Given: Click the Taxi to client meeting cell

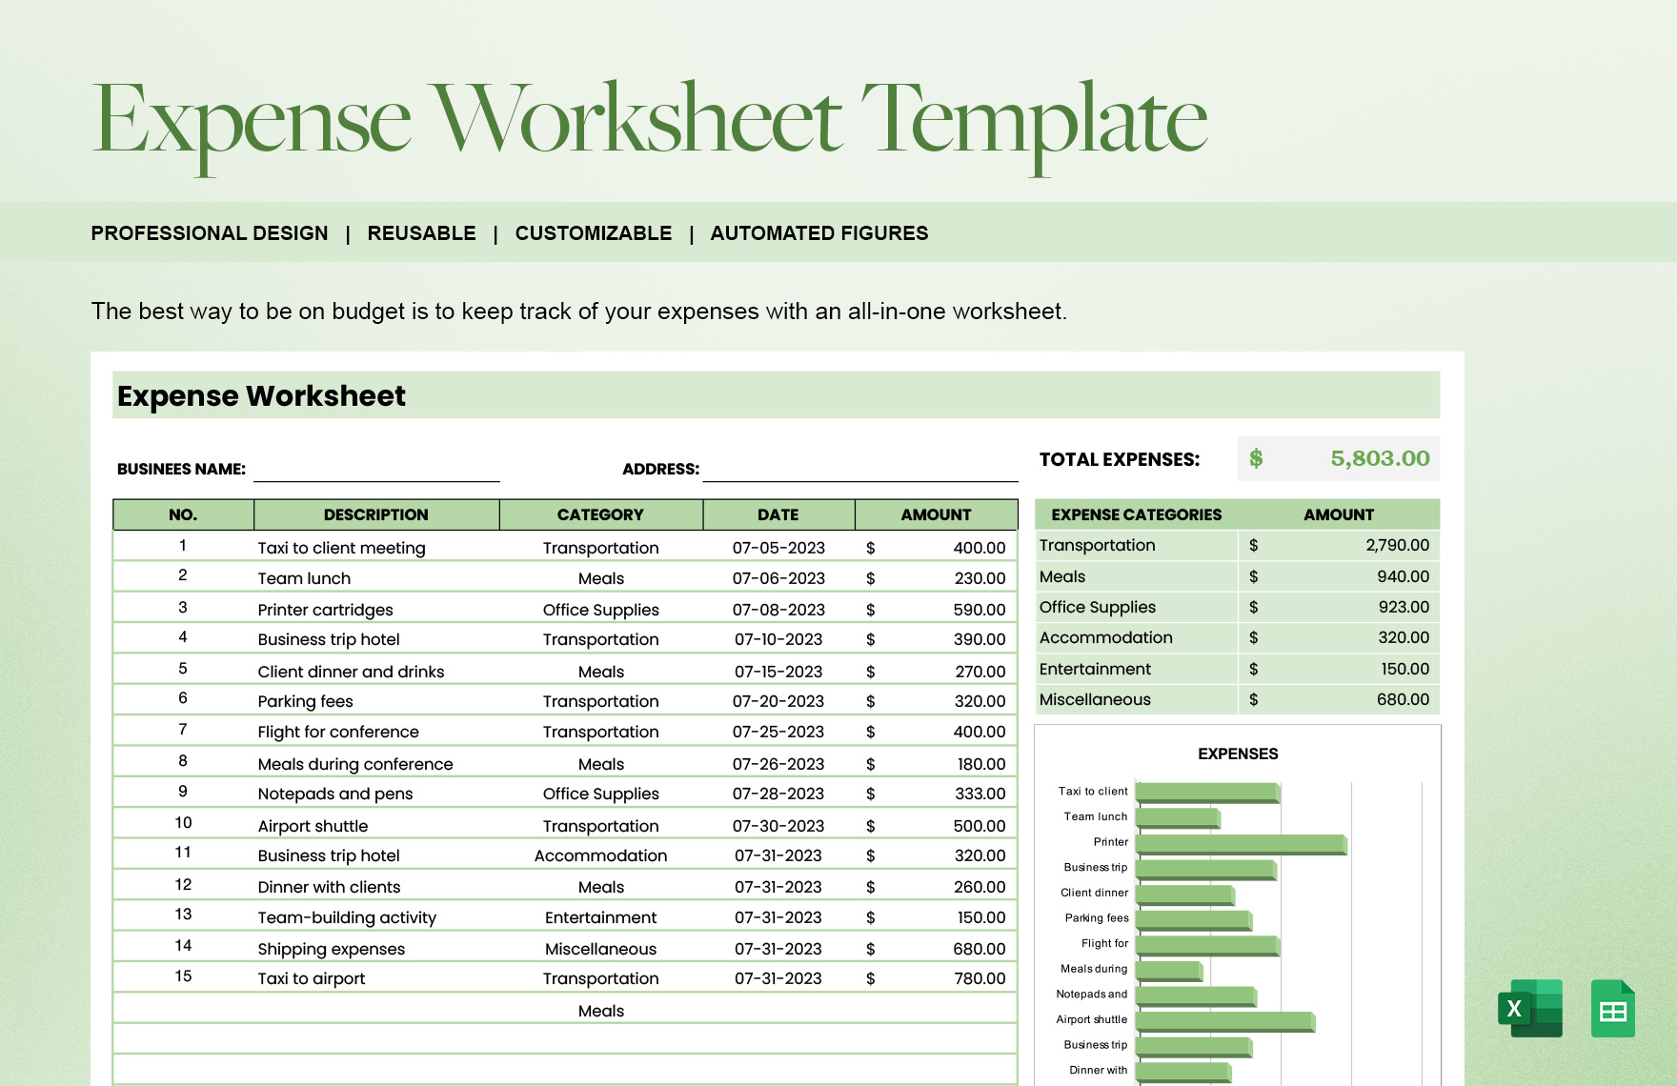Looking at the screenshot, I should click(341, 548).
